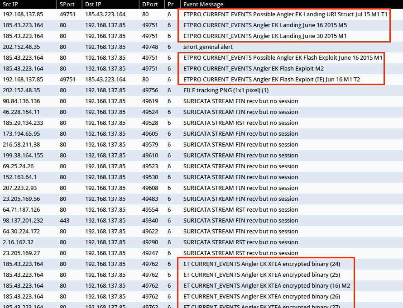
Task: Click destination port 49608 cell
Action: click(150, 188)
